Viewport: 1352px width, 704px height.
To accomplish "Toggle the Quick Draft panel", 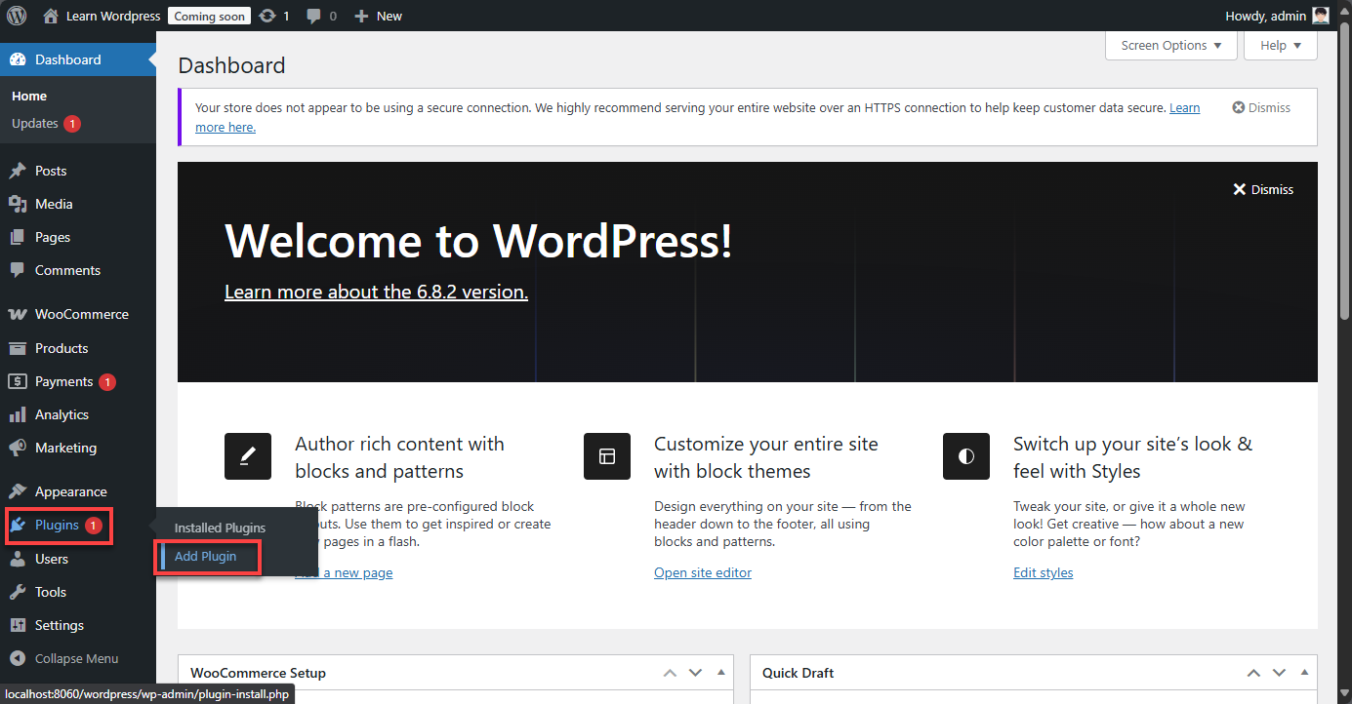I will (1305, 673).
